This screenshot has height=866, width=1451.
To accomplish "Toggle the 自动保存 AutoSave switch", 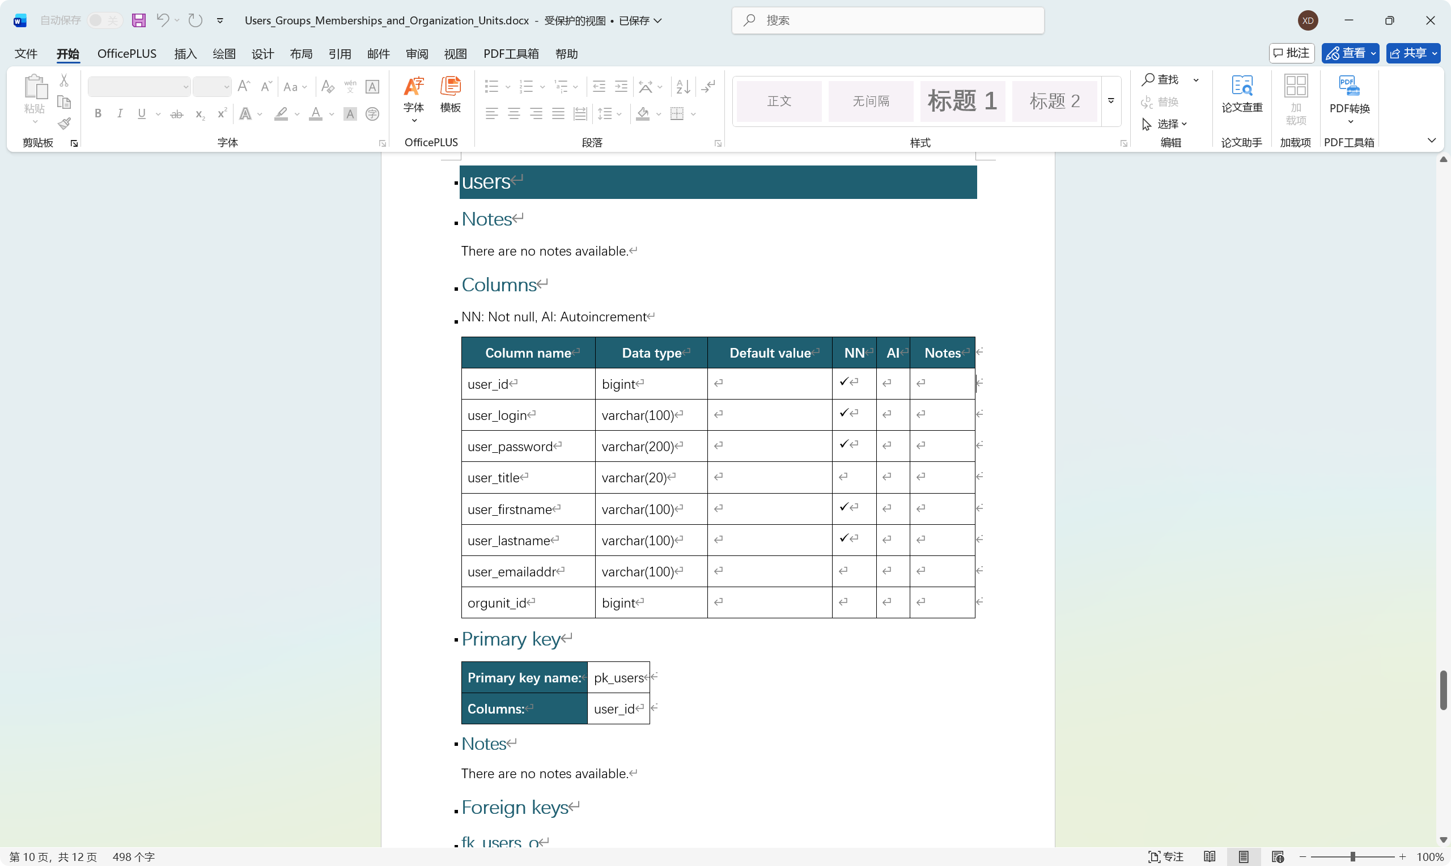I will point(104,20).
